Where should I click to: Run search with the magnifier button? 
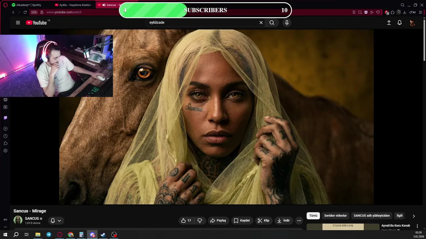coord(272,23)
